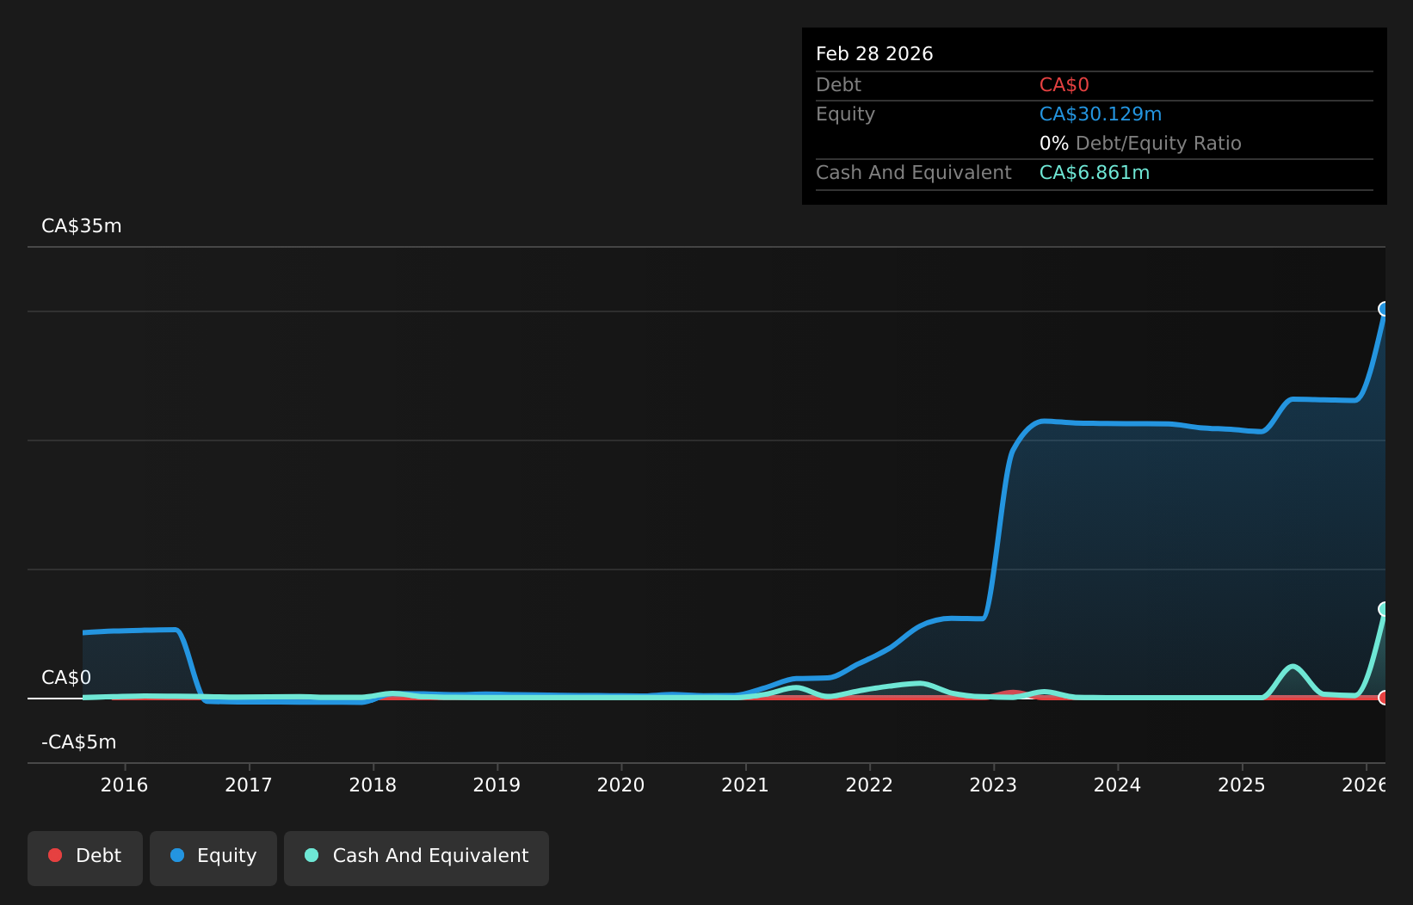This screenshot has height=905, width=1413.
Task: Click the 2025 x-axis label
Action: coord(1242,785)
